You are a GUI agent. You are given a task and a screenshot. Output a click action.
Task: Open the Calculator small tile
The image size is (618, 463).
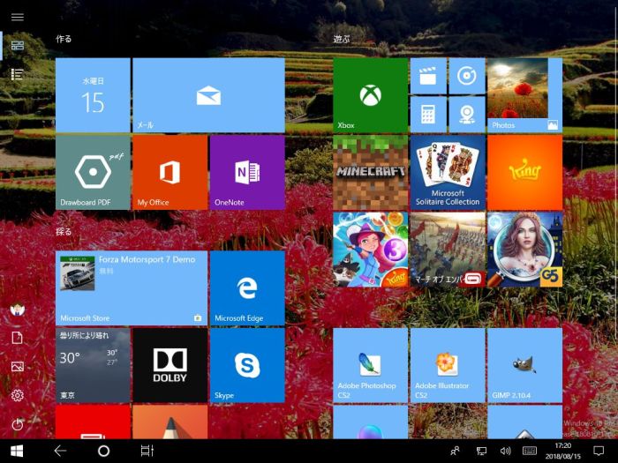click(428, 115)
